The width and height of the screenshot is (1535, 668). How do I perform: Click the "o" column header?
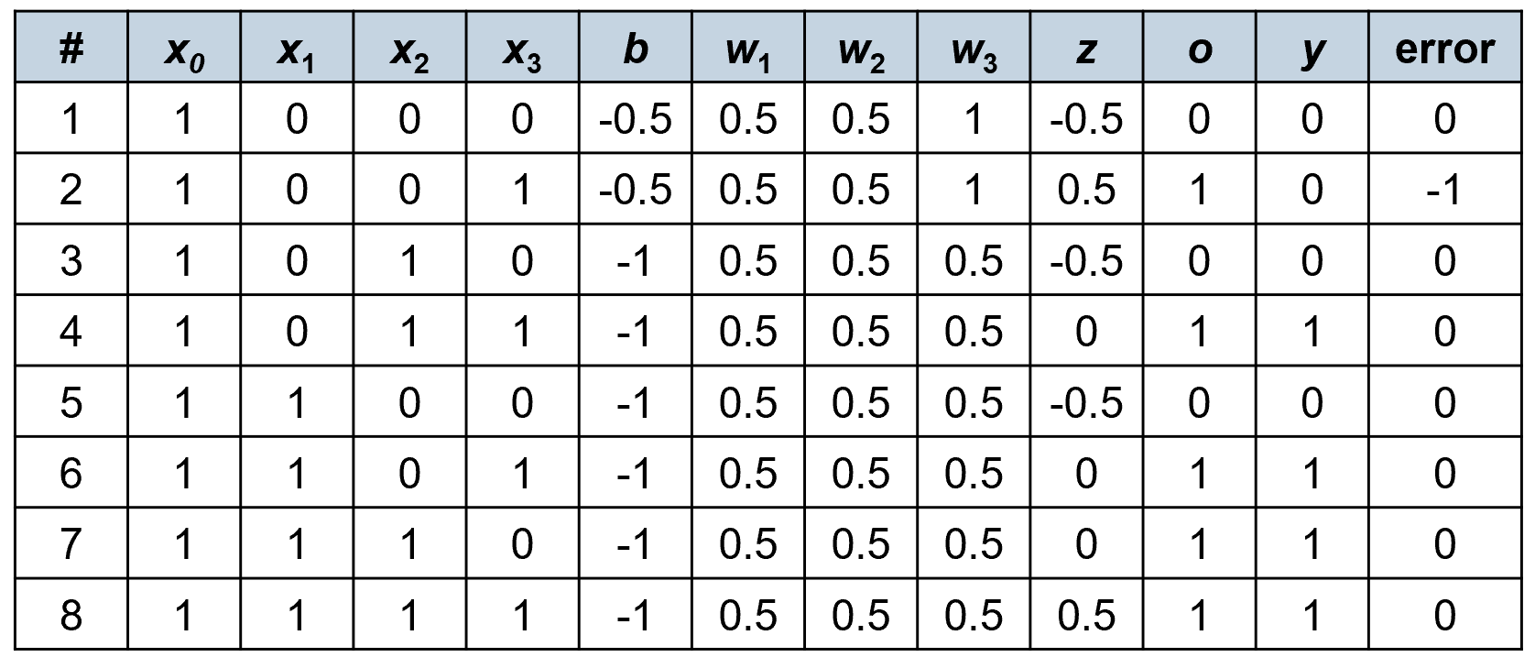(1199, 49)
